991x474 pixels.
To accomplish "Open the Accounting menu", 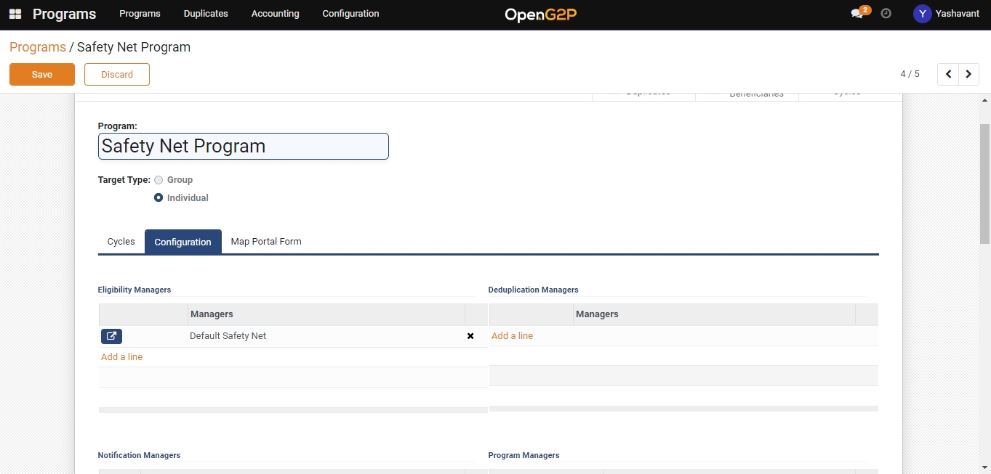I will click(275, 14).
